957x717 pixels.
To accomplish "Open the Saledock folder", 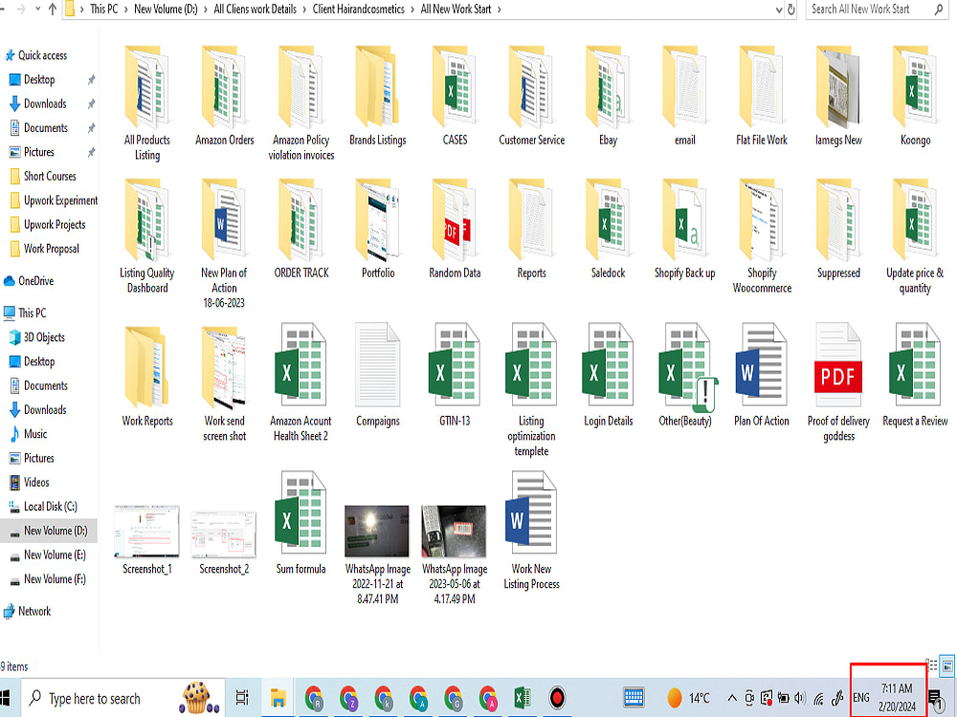I will (x=608, y=230).
